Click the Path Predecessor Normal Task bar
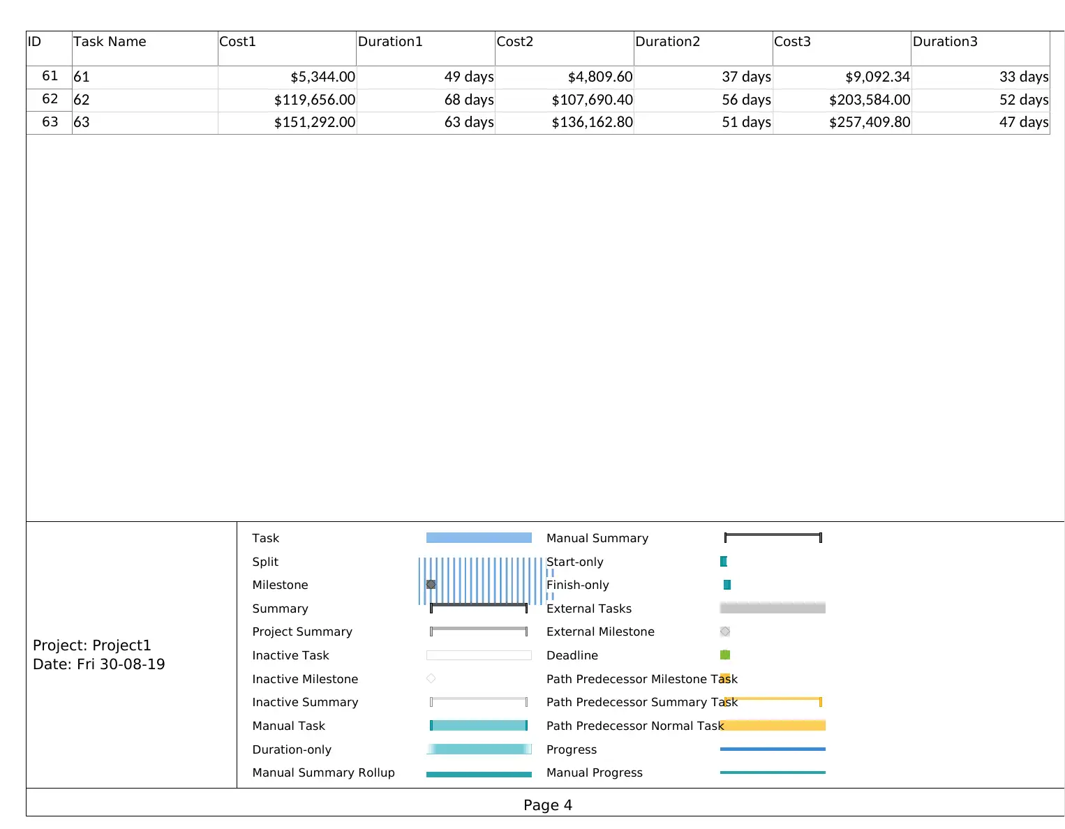Screen dimensions: 1065x829 pyautogui.click(x=773, y=726)
